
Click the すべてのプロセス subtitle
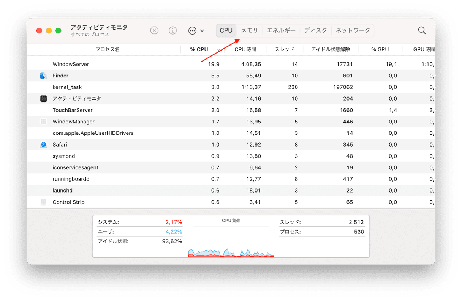(x=90, y=35)
